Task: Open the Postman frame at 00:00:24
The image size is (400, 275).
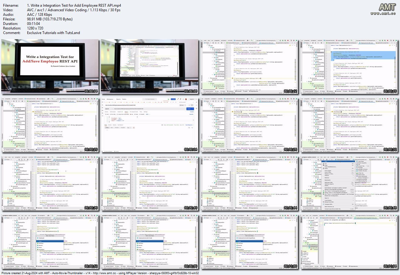Action: click(150, 125)
